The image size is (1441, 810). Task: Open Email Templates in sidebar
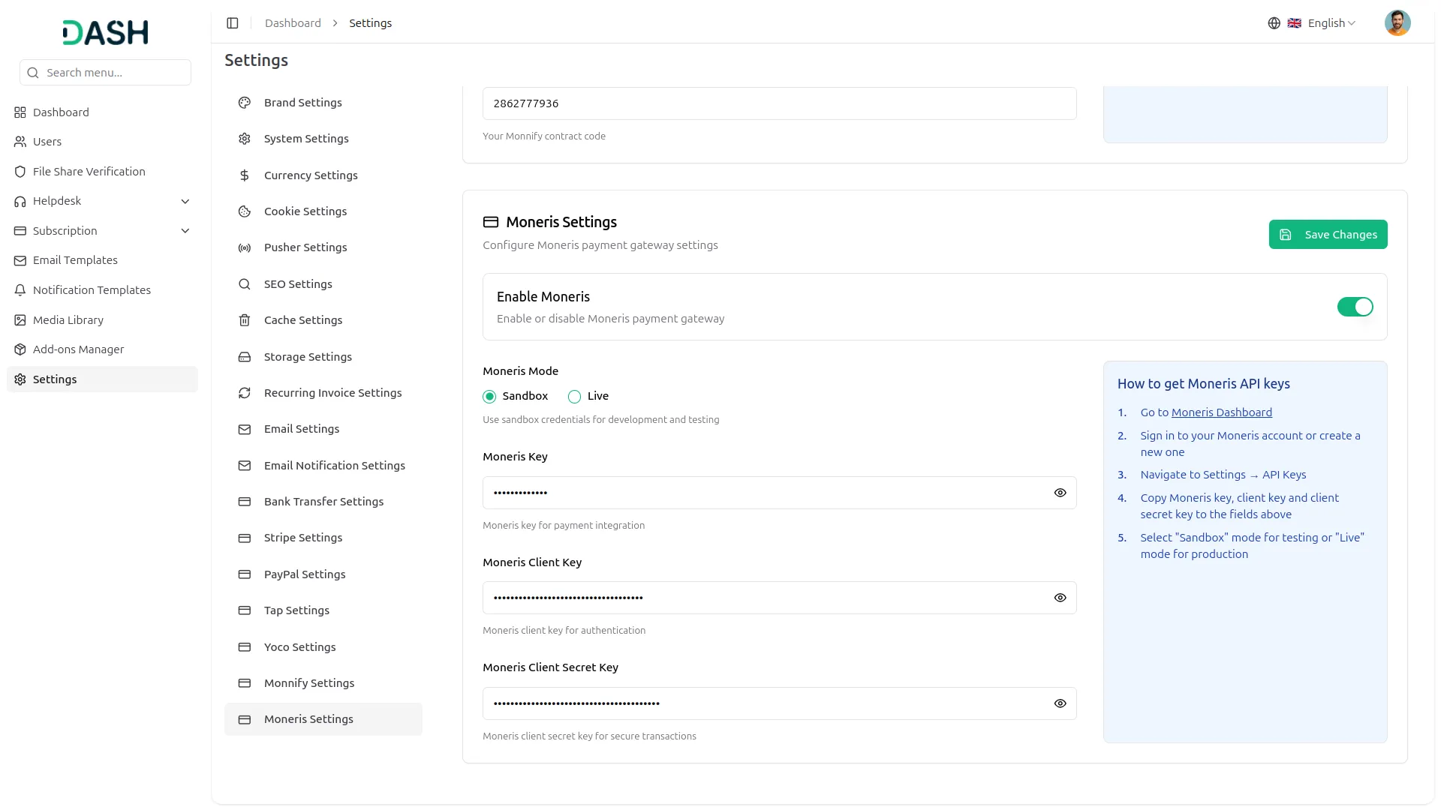pos(102,260)
